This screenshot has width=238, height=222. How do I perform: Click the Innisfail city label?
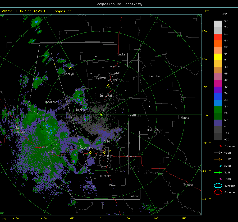(107, 96)
